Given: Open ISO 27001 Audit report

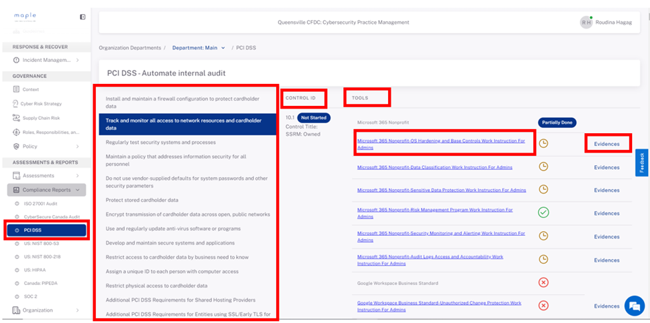Looking at the screenshot, I should click(x=41, y=203).
